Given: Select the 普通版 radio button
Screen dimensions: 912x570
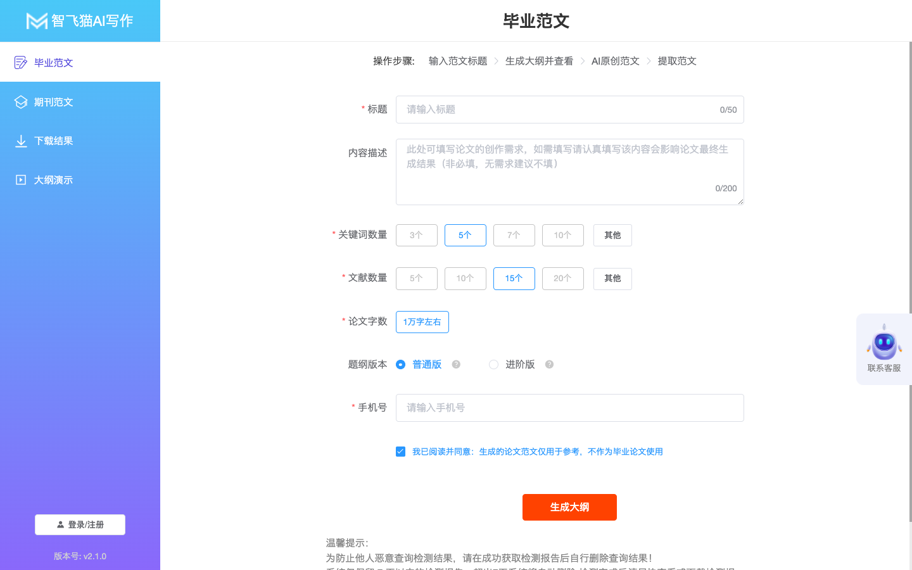Looking at the screenshot, I should click(x=400, y=364).
